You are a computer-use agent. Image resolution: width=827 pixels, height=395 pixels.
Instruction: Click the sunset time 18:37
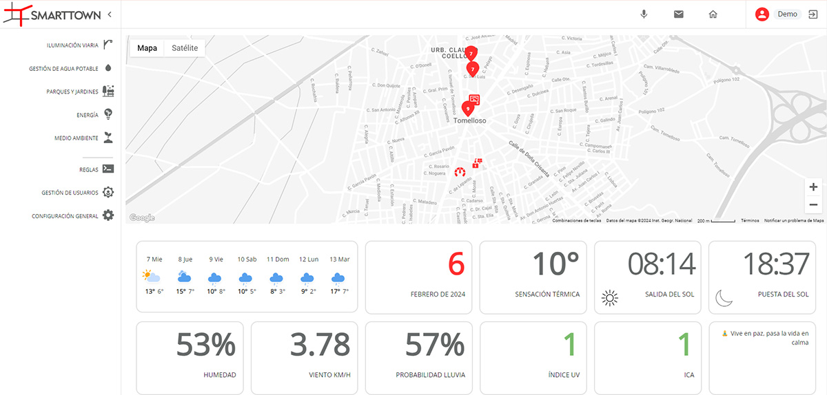pyautogui.click(x=776, y=265)
